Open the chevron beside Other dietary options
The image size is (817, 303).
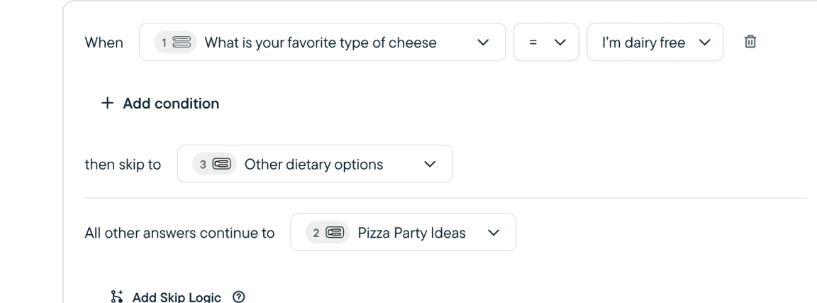click(429, 165)
